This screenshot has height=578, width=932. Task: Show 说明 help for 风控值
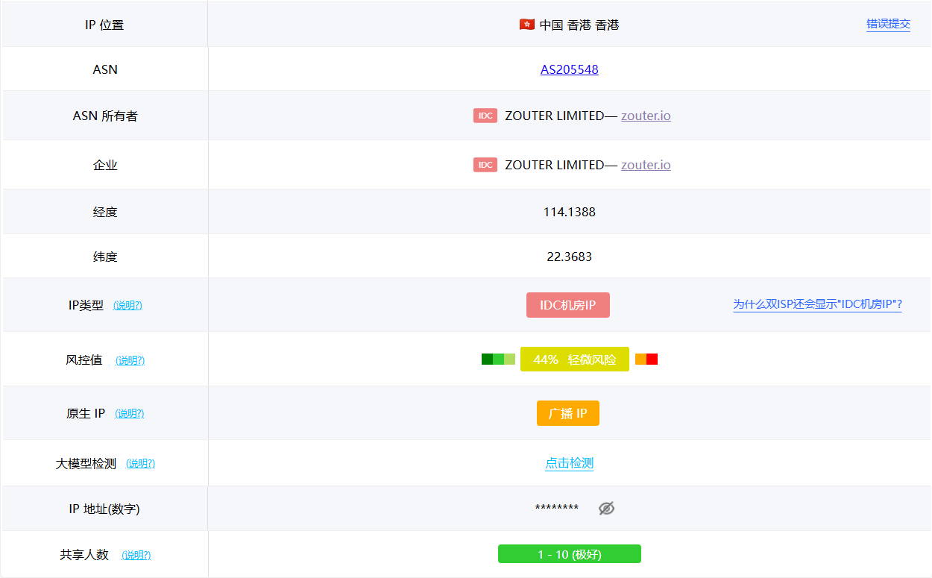click(130, 360)
